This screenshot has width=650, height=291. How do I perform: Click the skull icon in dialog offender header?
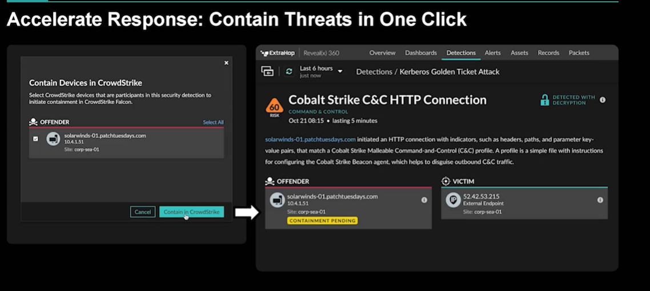33,122
